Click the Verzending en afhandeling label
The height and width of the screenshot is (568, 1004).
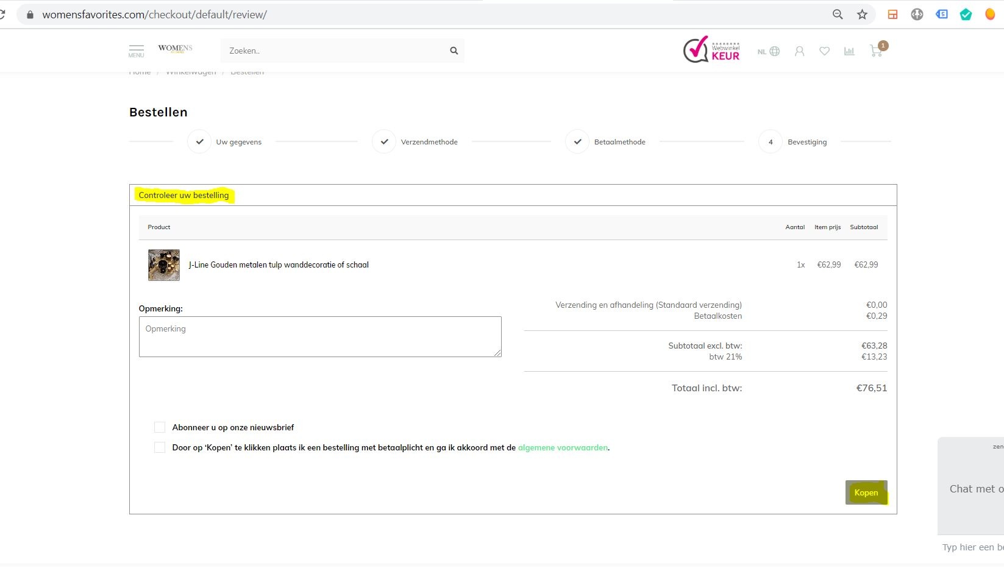pos(649,305)
